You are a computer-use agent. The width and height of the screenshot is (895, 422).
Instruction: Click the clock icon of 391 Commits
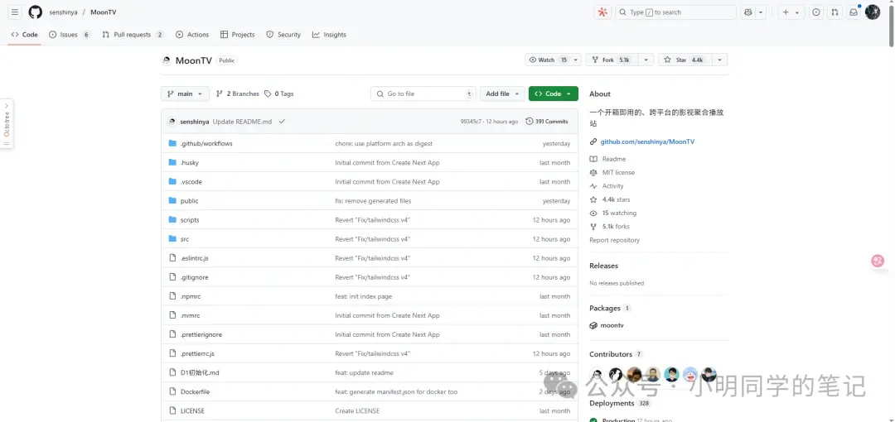coord(529,122)
